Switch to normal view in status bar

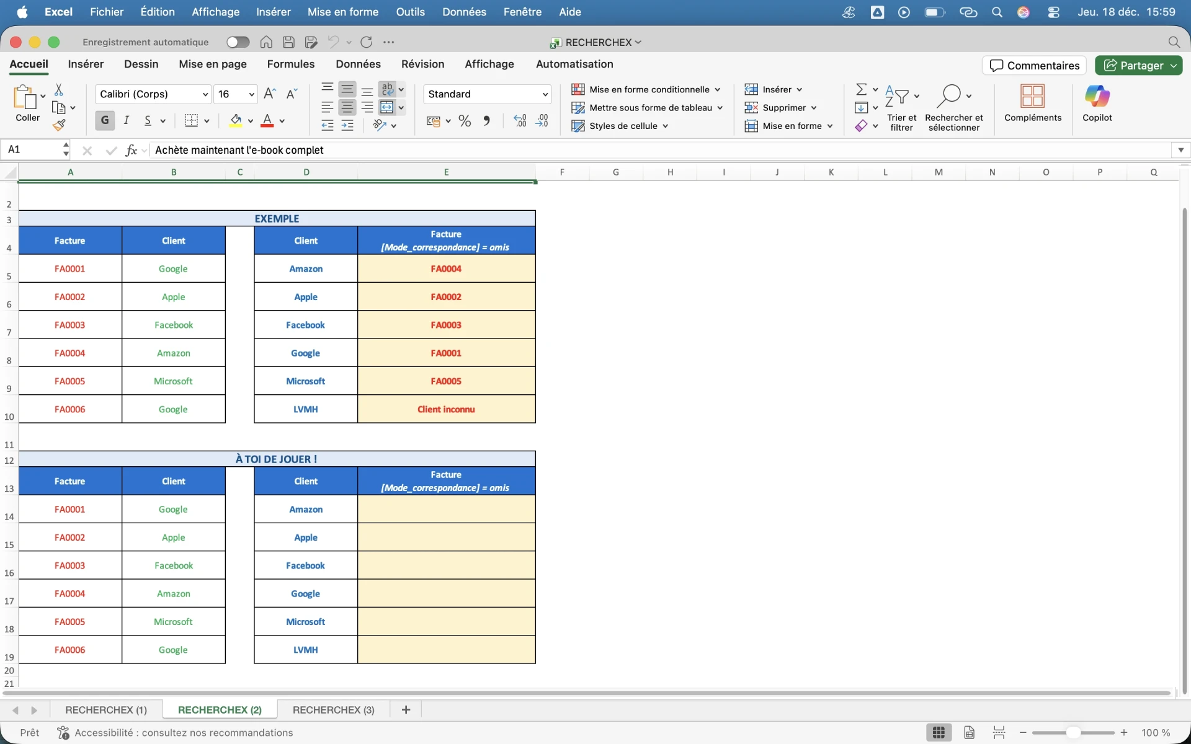(939, 733)
